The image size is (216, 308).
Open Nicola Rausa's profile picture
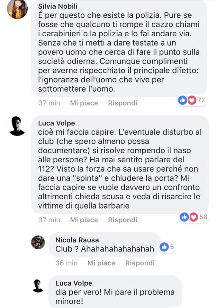tap(38, 243)
